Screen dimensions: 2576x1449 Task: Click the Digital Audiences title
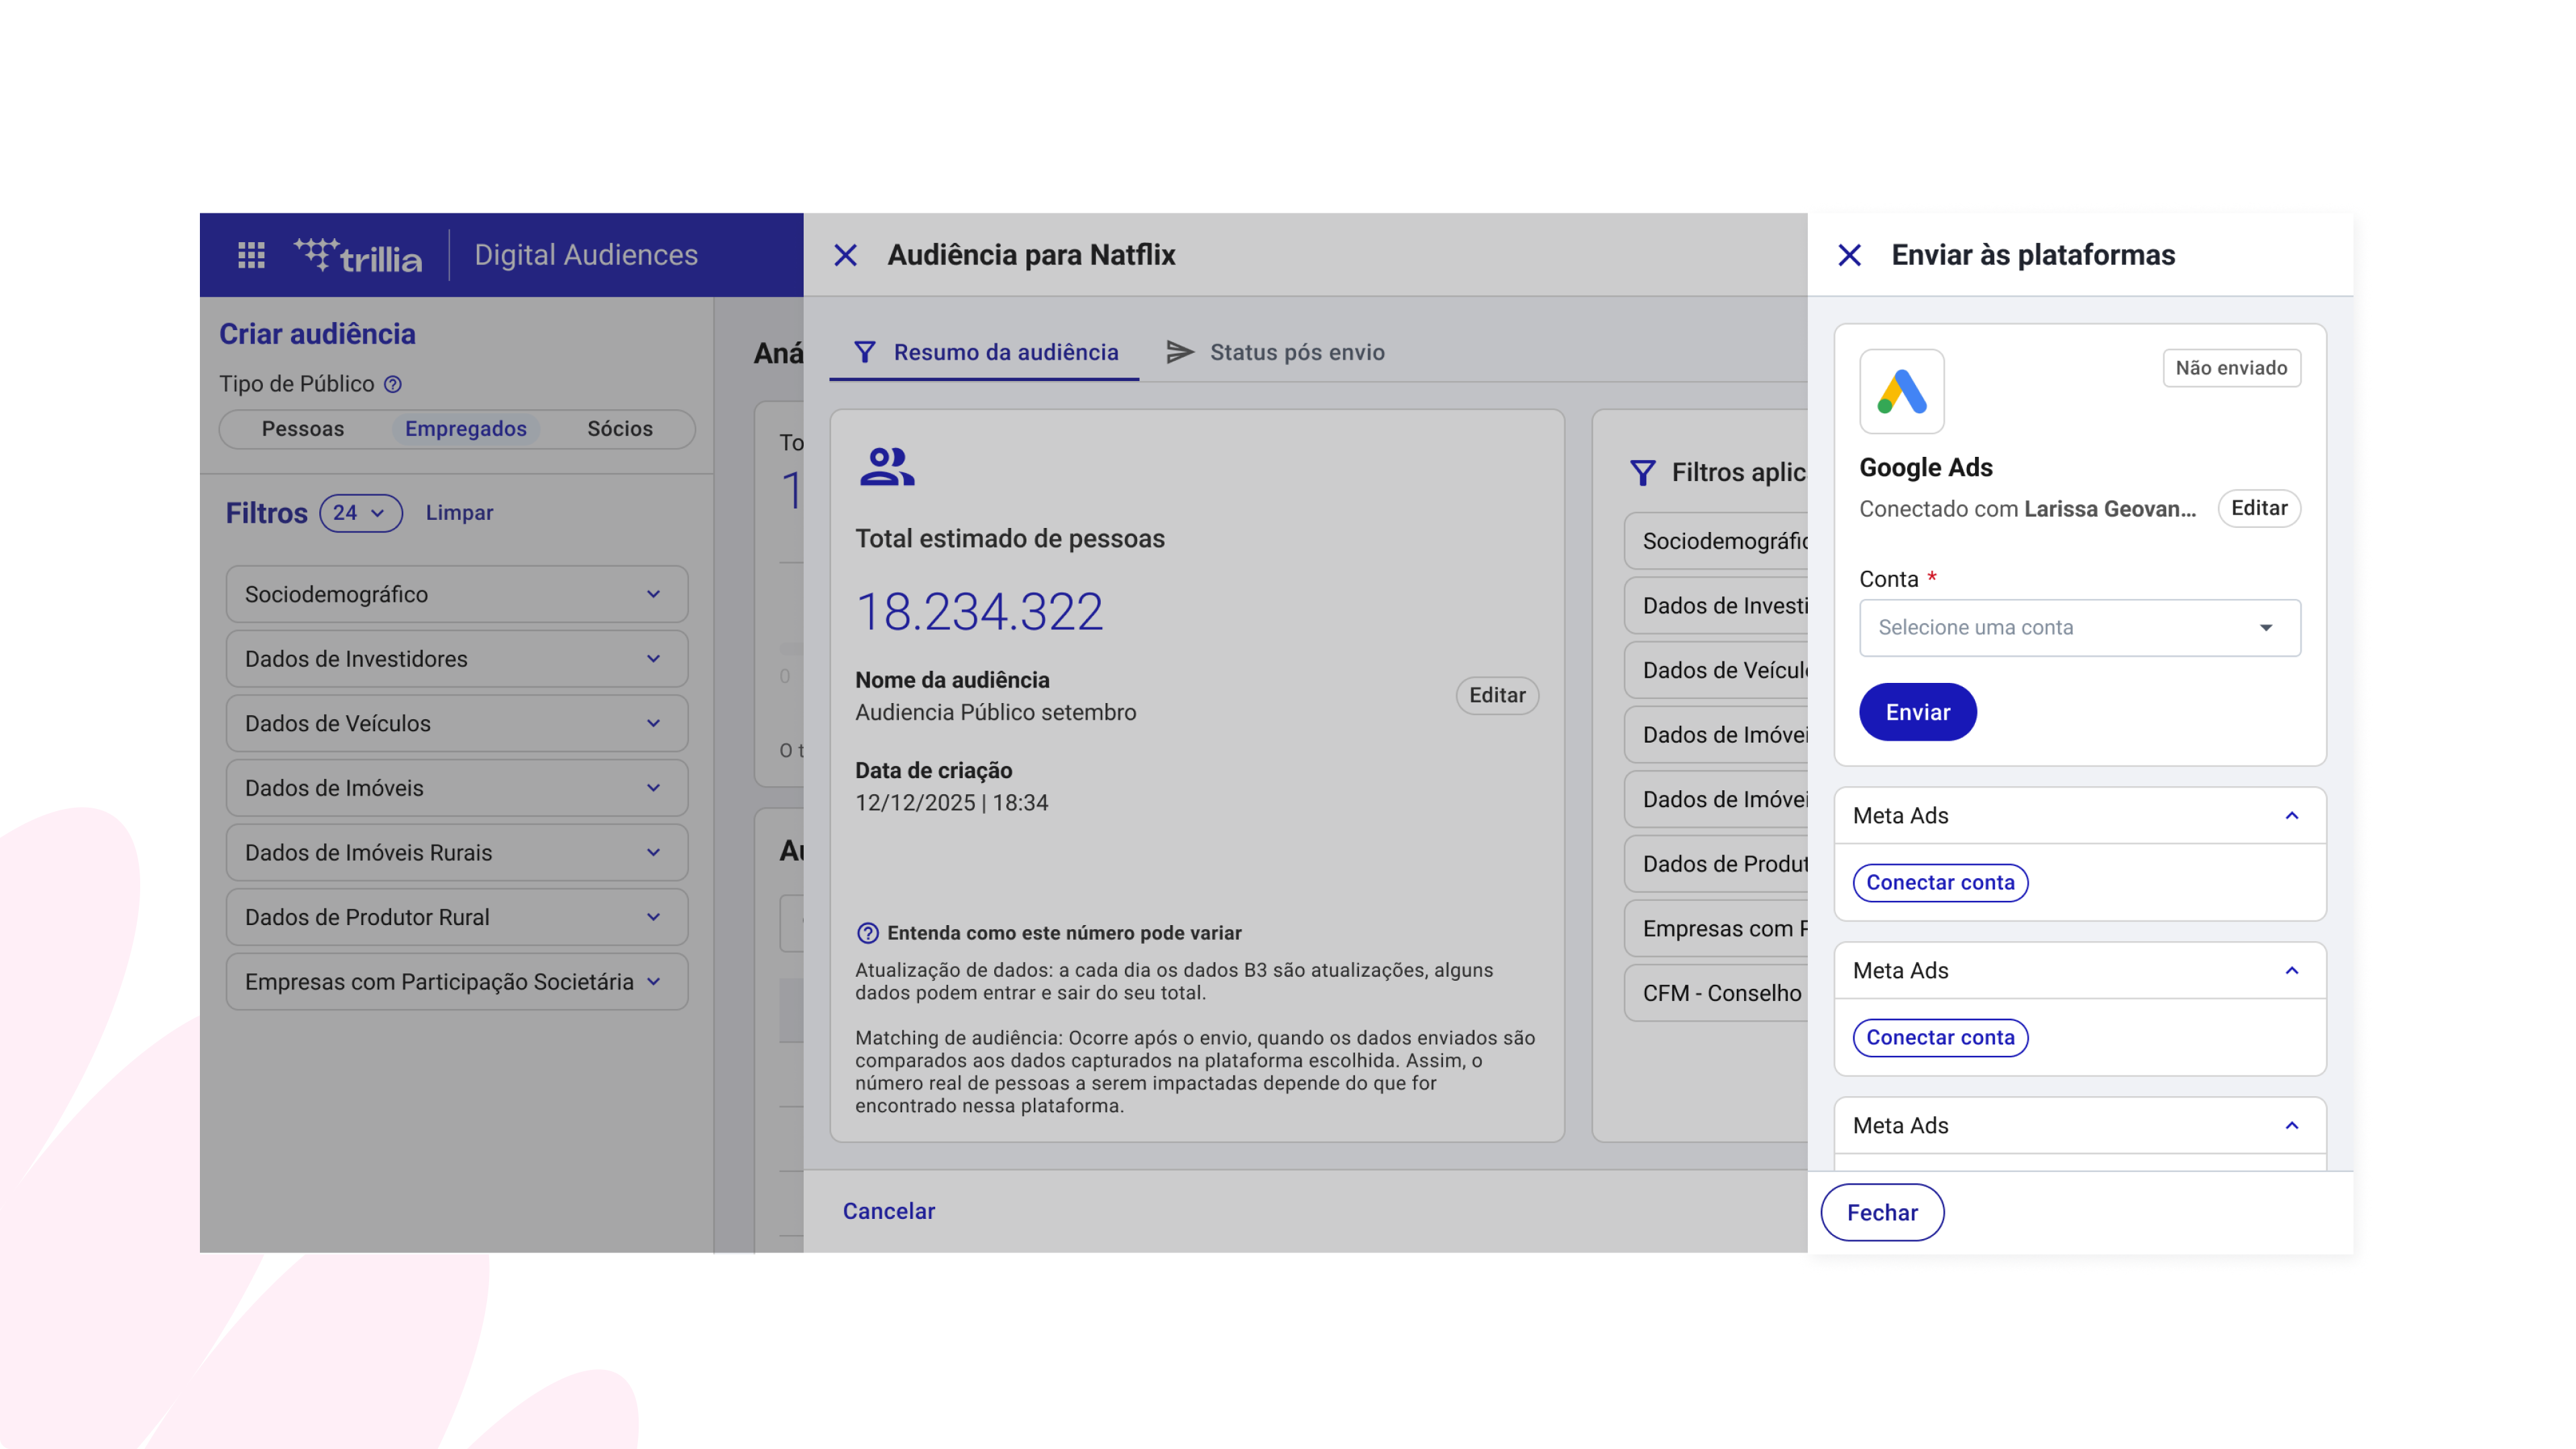point(586,255)
